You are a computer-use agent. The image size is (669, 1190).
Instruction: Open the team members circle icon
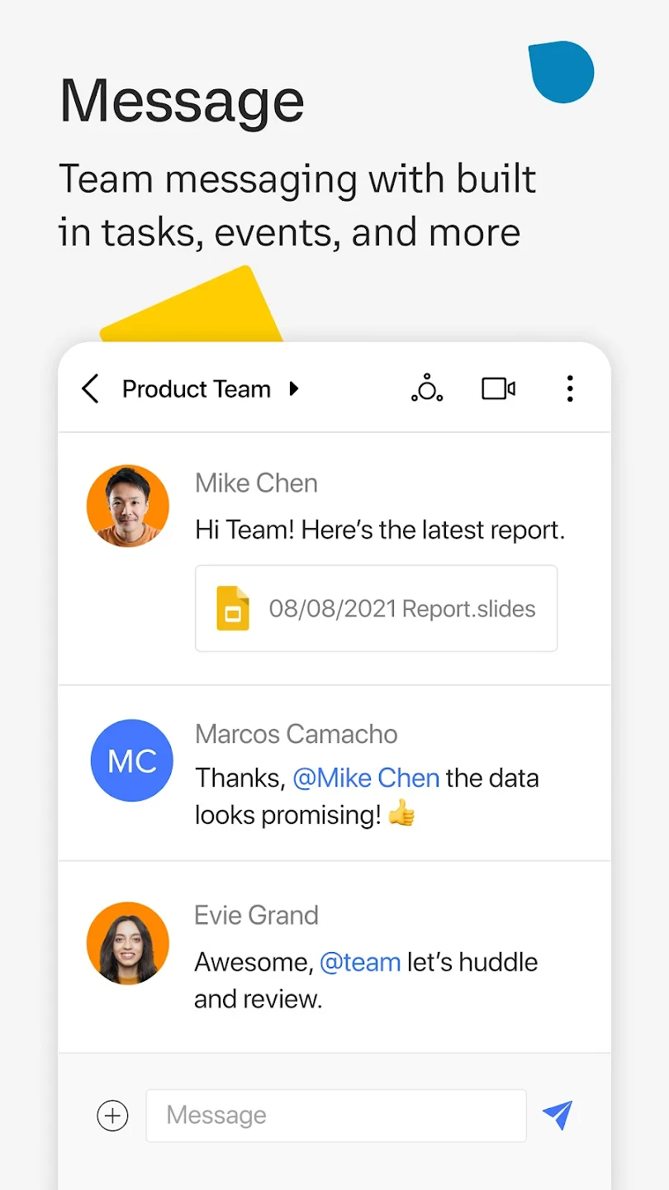[427, 388]
